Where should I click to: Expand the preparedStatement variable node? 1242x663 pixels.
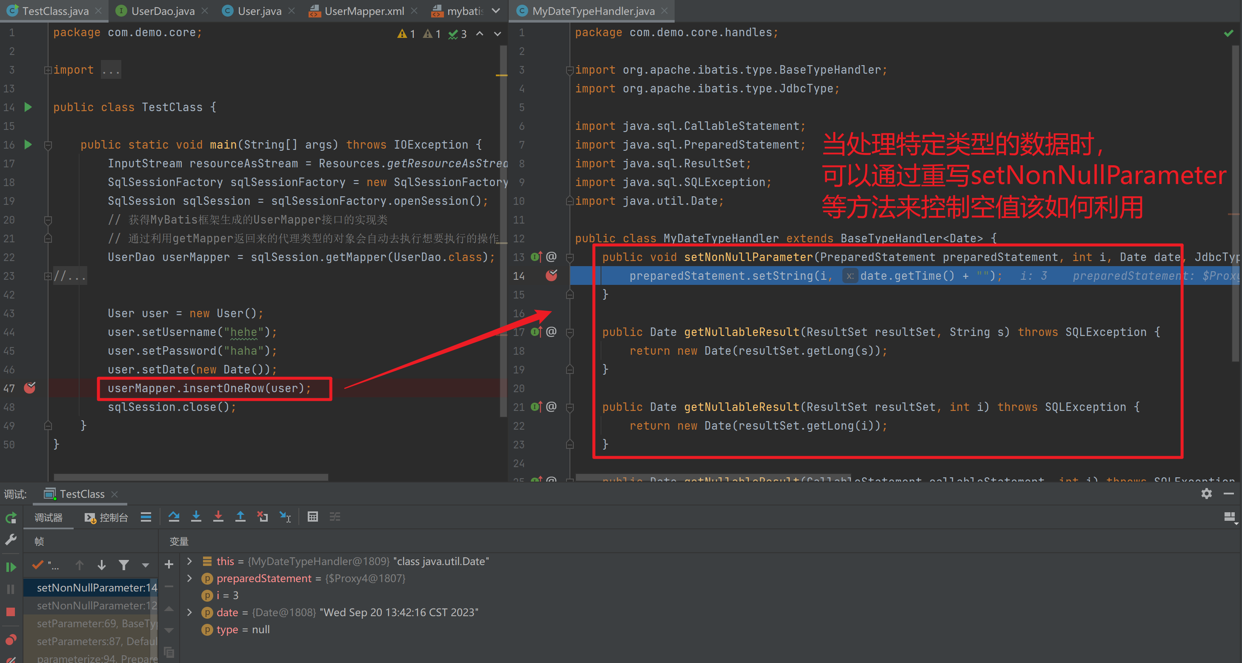coord(189,578)
